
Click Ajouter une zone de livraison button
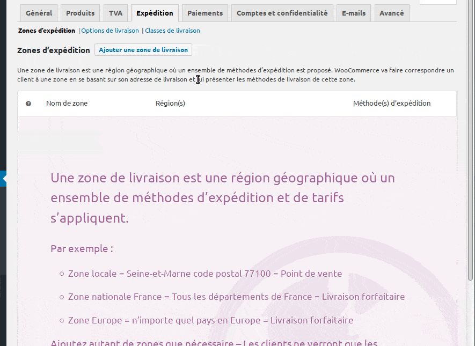(143, 50)
